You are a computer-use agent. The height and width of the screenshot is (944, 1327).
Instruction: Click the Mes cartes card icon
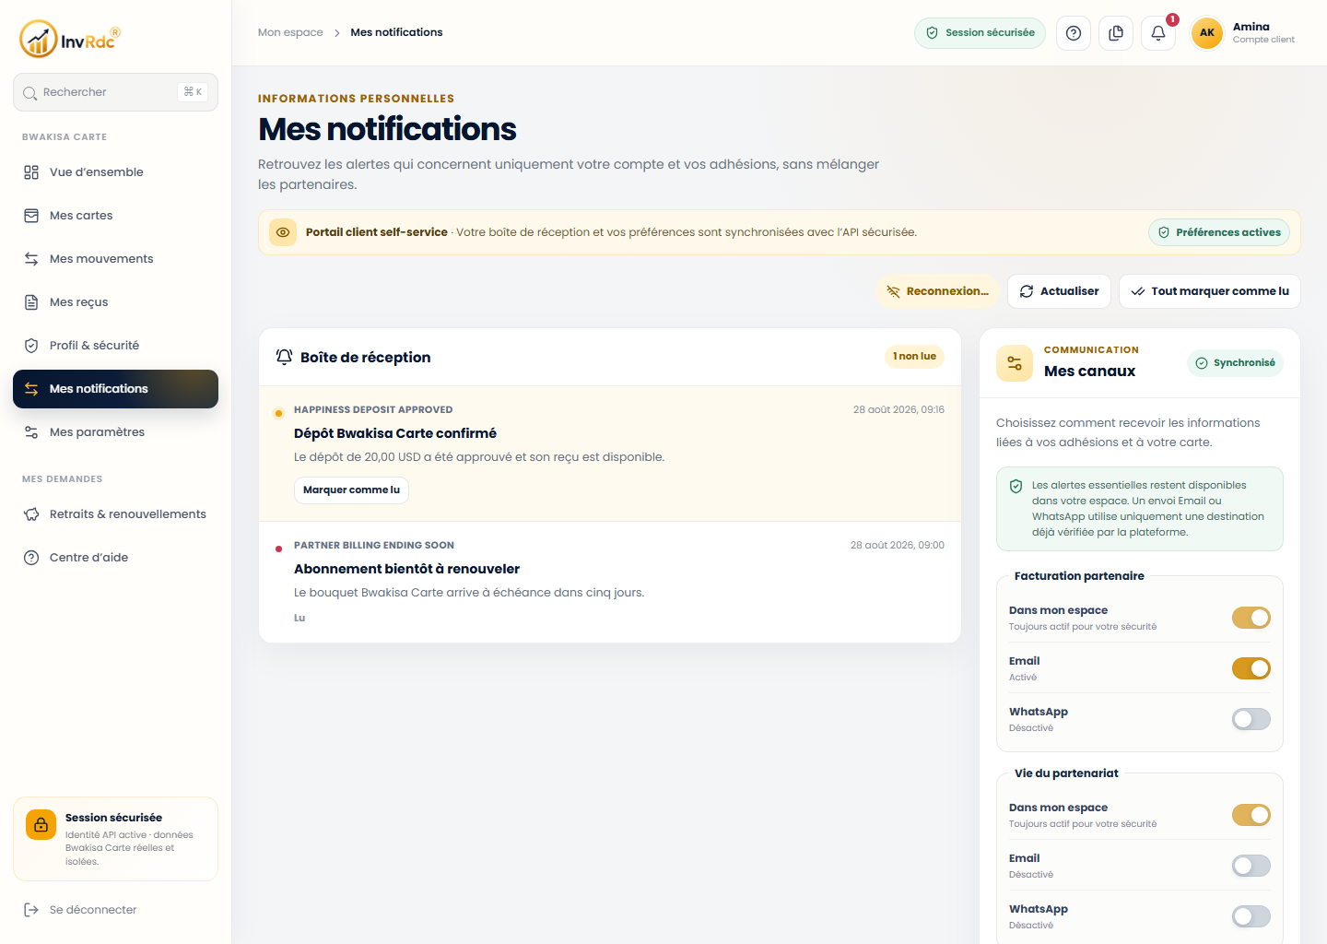31,216
